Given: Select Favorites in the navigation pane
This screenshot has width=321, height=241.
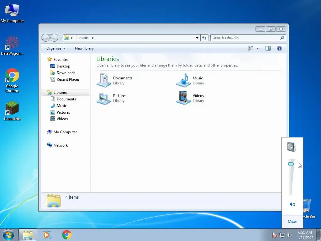Looking at the screenshot, I should [x=58, y=59].
